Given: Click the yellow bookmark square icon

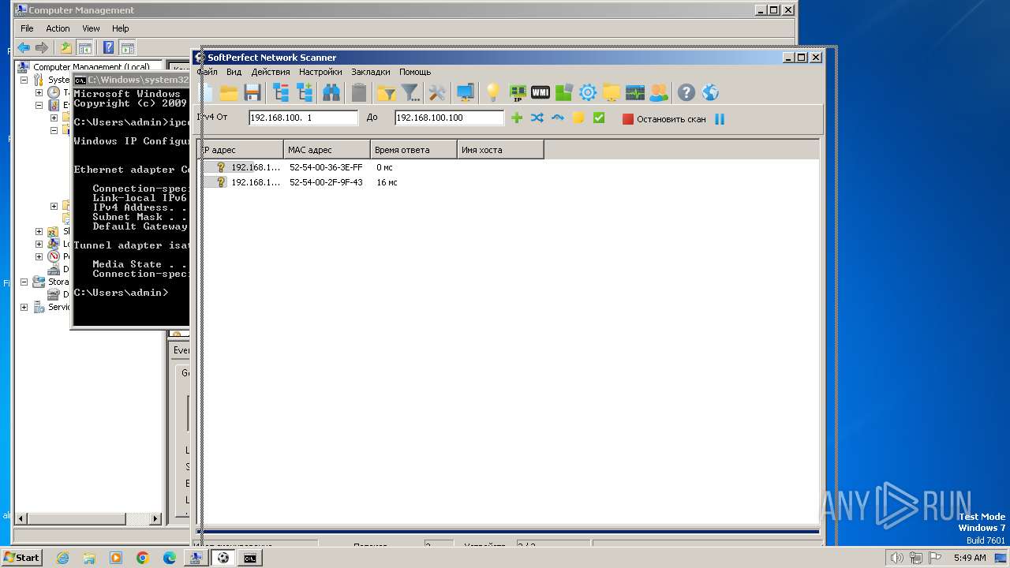Looking at the screenshot, I should pos(578,118).
